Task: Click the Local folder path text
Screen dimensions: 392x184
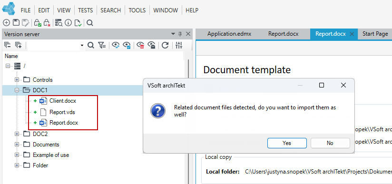Action: tap(318, 172)
